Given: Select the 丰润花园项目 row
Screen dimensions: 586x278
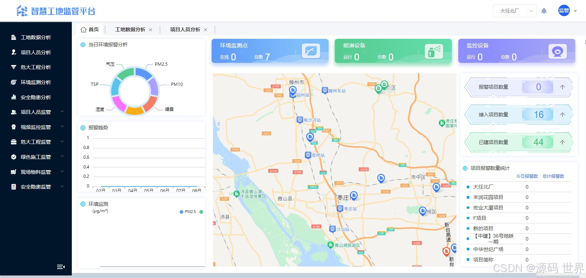Looking at the screenshot, I should pos(519,197).
